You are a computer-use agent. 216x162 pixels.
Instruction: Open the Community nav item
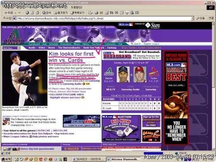[x=110, y=44]
